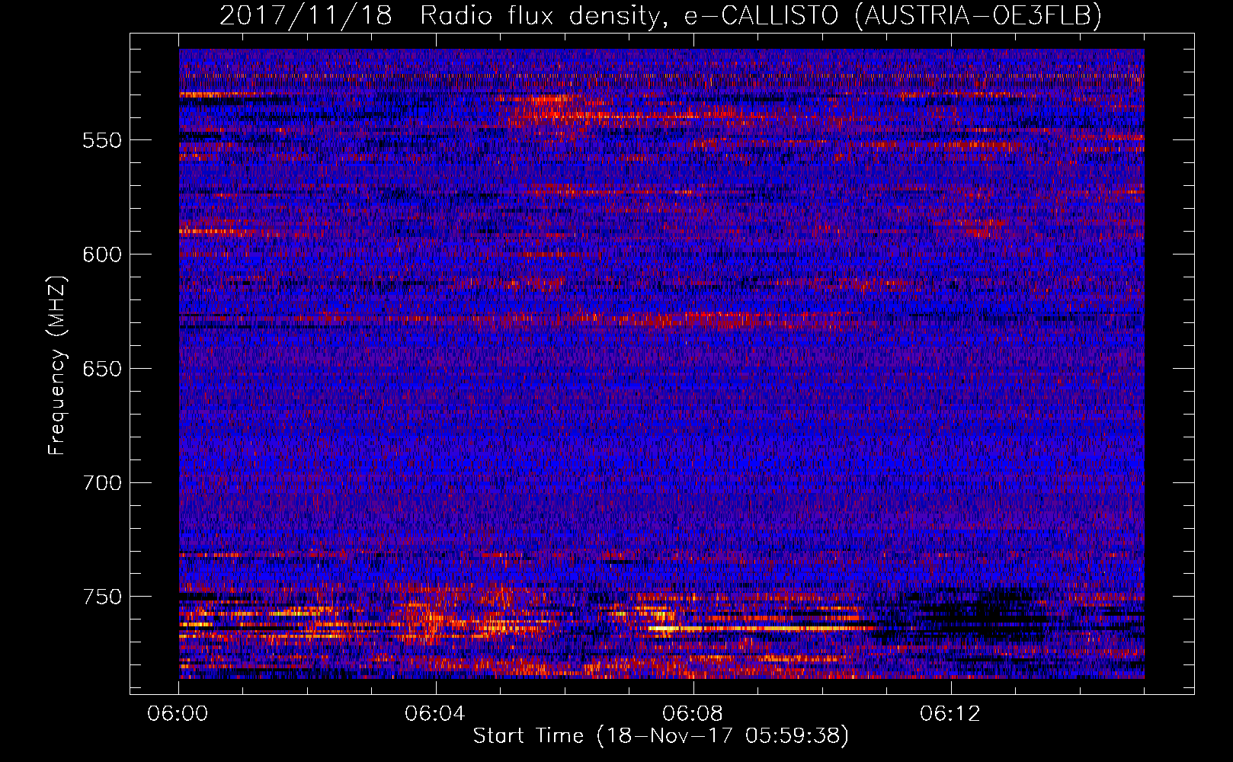Click the 'Frequency (MHZ)' axis label

57,366
